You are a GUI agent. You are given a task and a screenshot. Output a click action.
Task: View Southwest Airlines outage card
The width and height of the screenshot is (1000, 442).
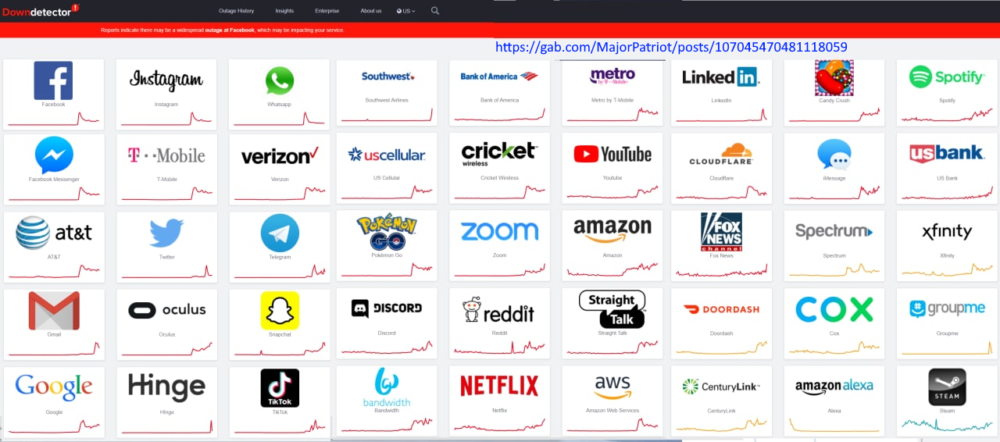pyautogui.click(x=387, y=92)
